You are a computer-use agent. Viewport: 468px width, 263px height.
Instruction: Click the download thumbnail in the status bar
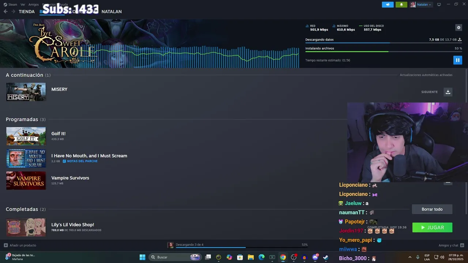(170, 245)
